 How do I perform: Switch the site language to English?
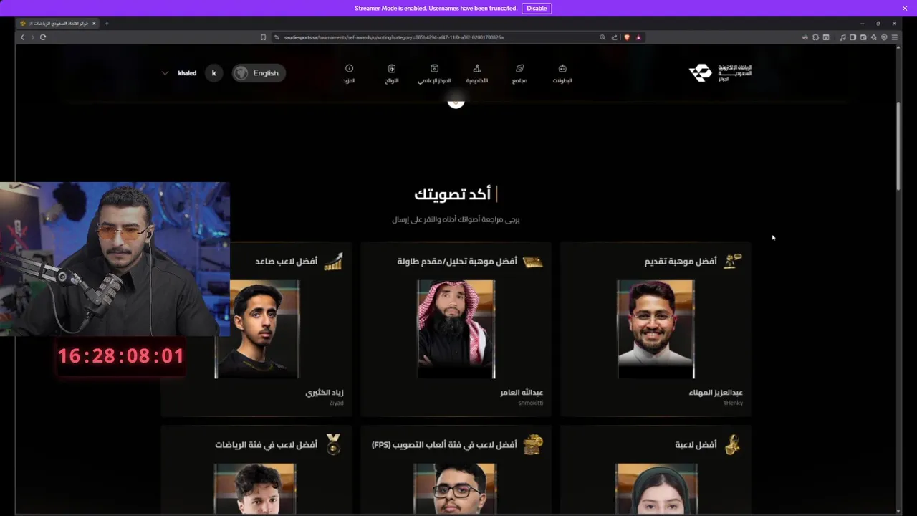point(259,73)
